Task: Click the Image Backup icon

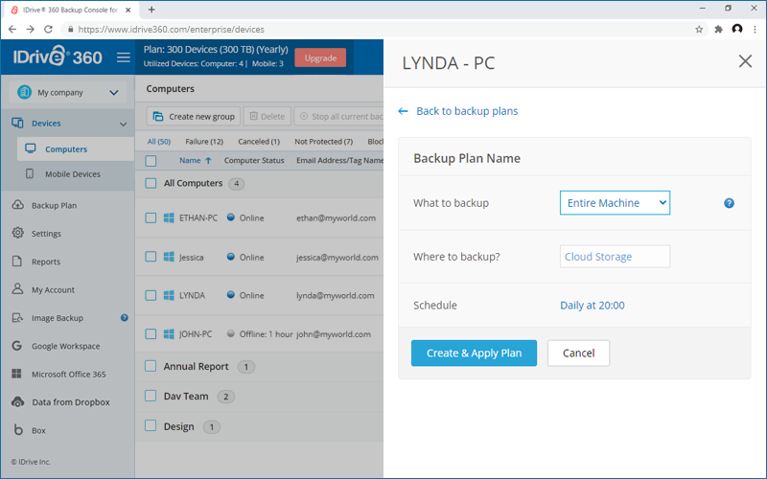Action: [x=17, y=318]
